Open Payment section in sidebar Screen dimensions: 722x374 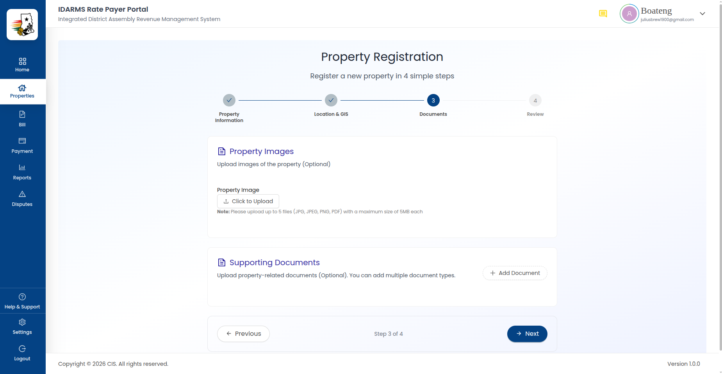tap(22, 145)
